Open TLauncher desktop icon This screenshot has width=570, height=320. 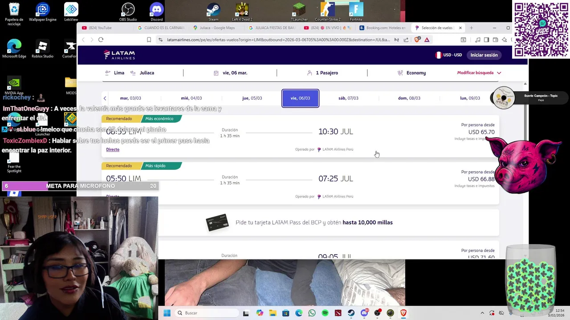[x=299, y=12]
